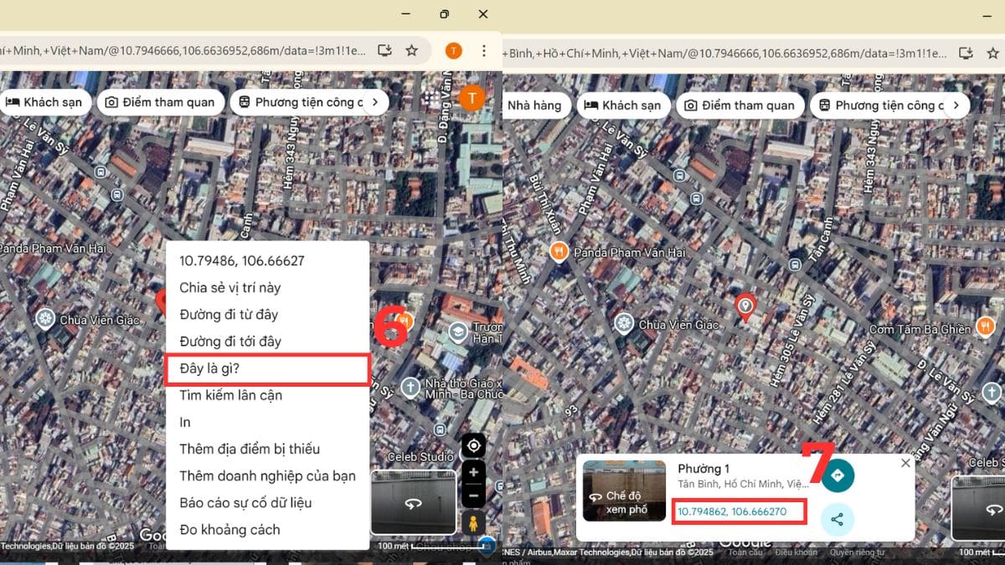This screenshot has width=1005, height=565.
Task: Choose Báo cáo sự cố dữ liệu
Action: (x=267, y=503)
